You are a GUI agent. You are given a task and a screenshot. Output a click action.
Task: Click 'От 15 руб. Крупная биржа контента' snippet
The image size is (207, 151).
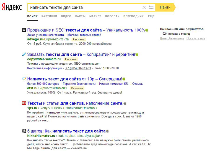pyautogui.click(x=69, y=44)
